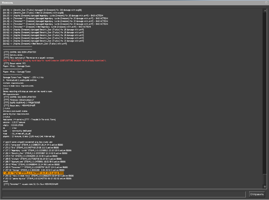The height and width of the screenshot is (200, 269).
Task: Click the red GGS FK VIOLATION error line
Action: click(54, 60)
